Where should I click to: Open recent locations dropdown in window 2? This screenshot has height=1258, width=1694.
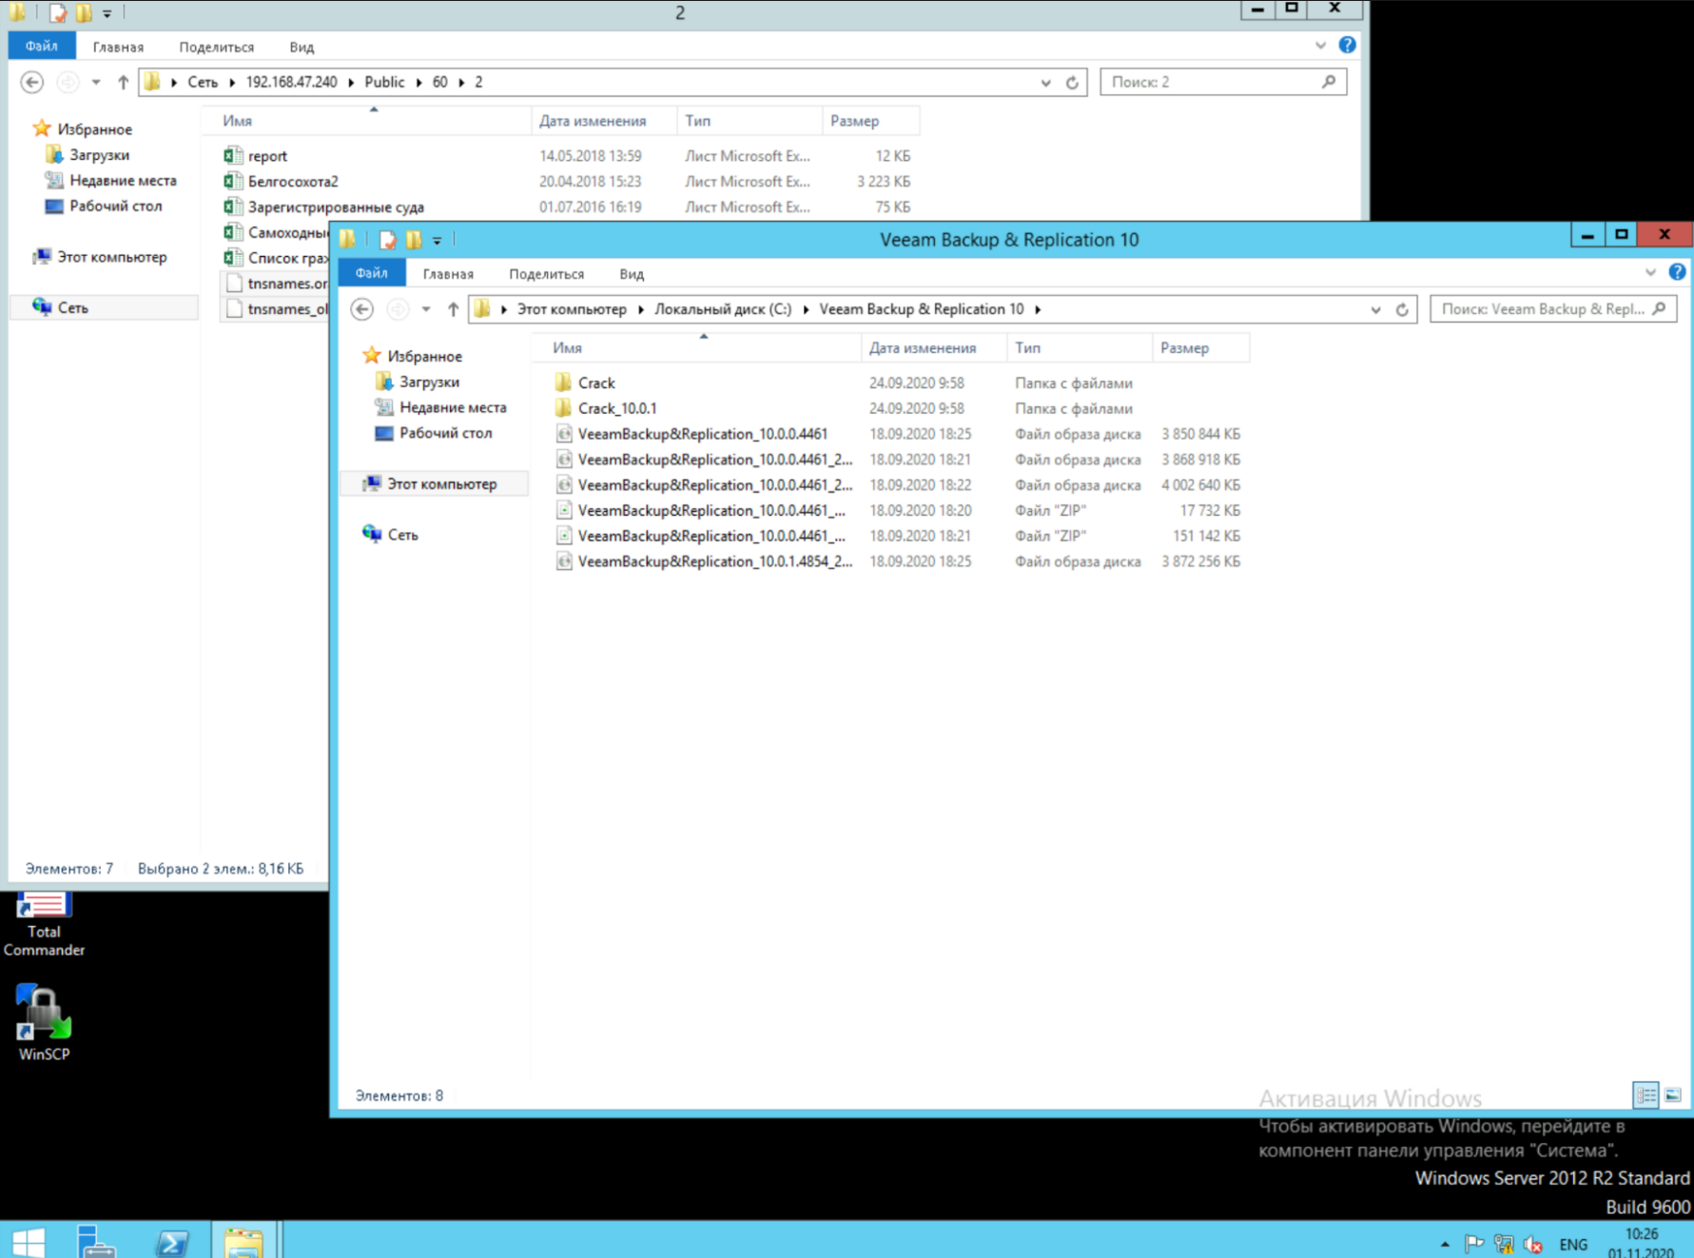[96, 82]
